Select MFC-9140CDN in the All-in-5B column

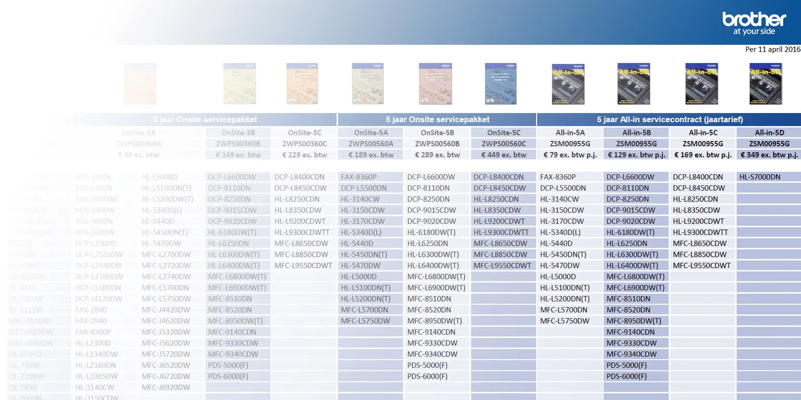click(630, 332)
